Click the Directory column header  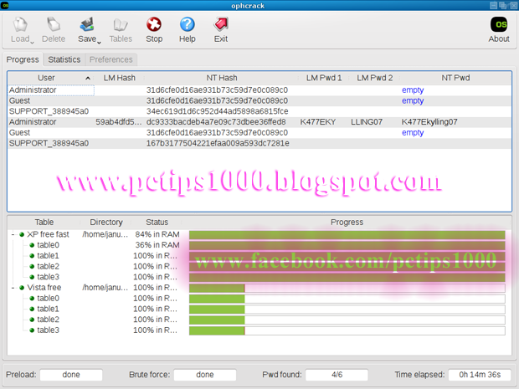point(106,222)
